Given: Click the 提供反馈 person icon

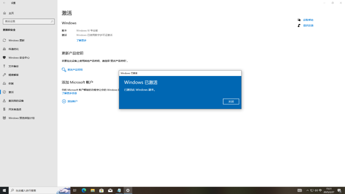Looking at the screenshot, I should pyautogui.click(x=299, y=26).
